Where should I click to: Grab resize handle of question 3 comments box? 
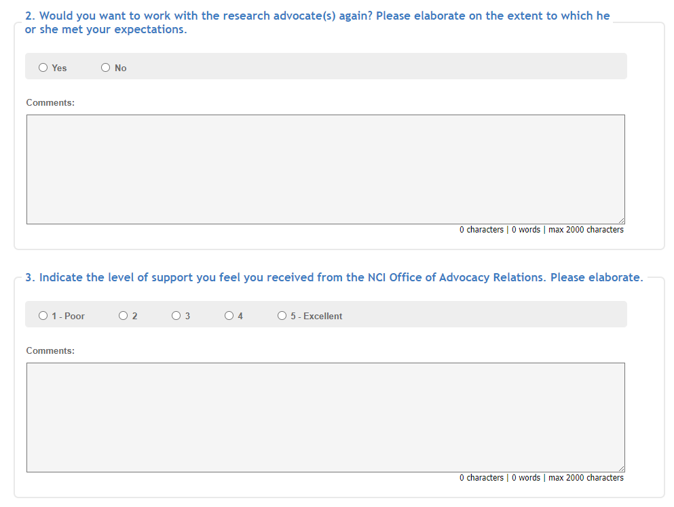(621, 468)
